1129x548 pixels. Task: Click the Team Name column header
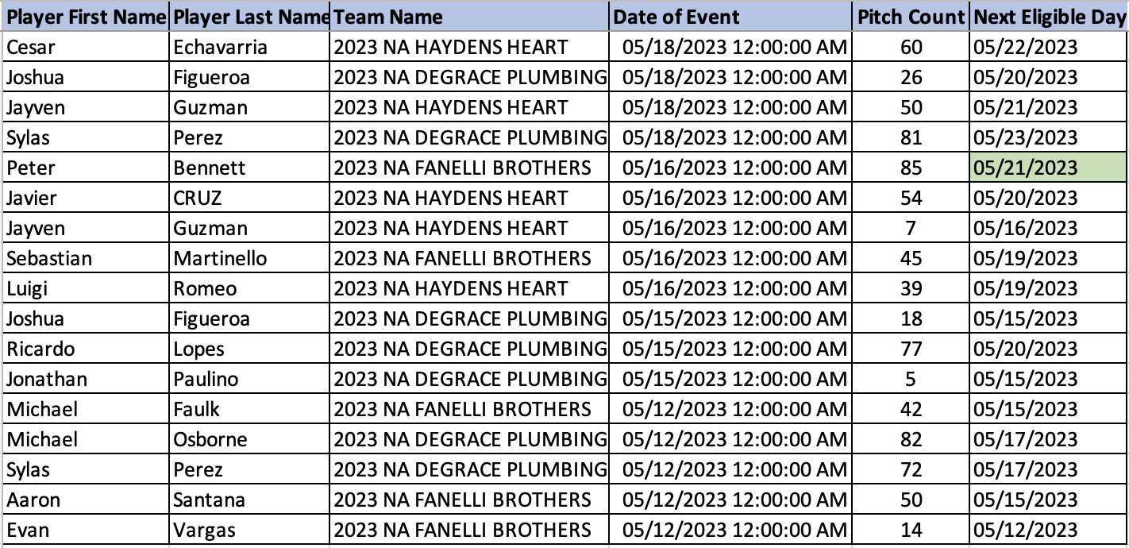coord(470,17)
